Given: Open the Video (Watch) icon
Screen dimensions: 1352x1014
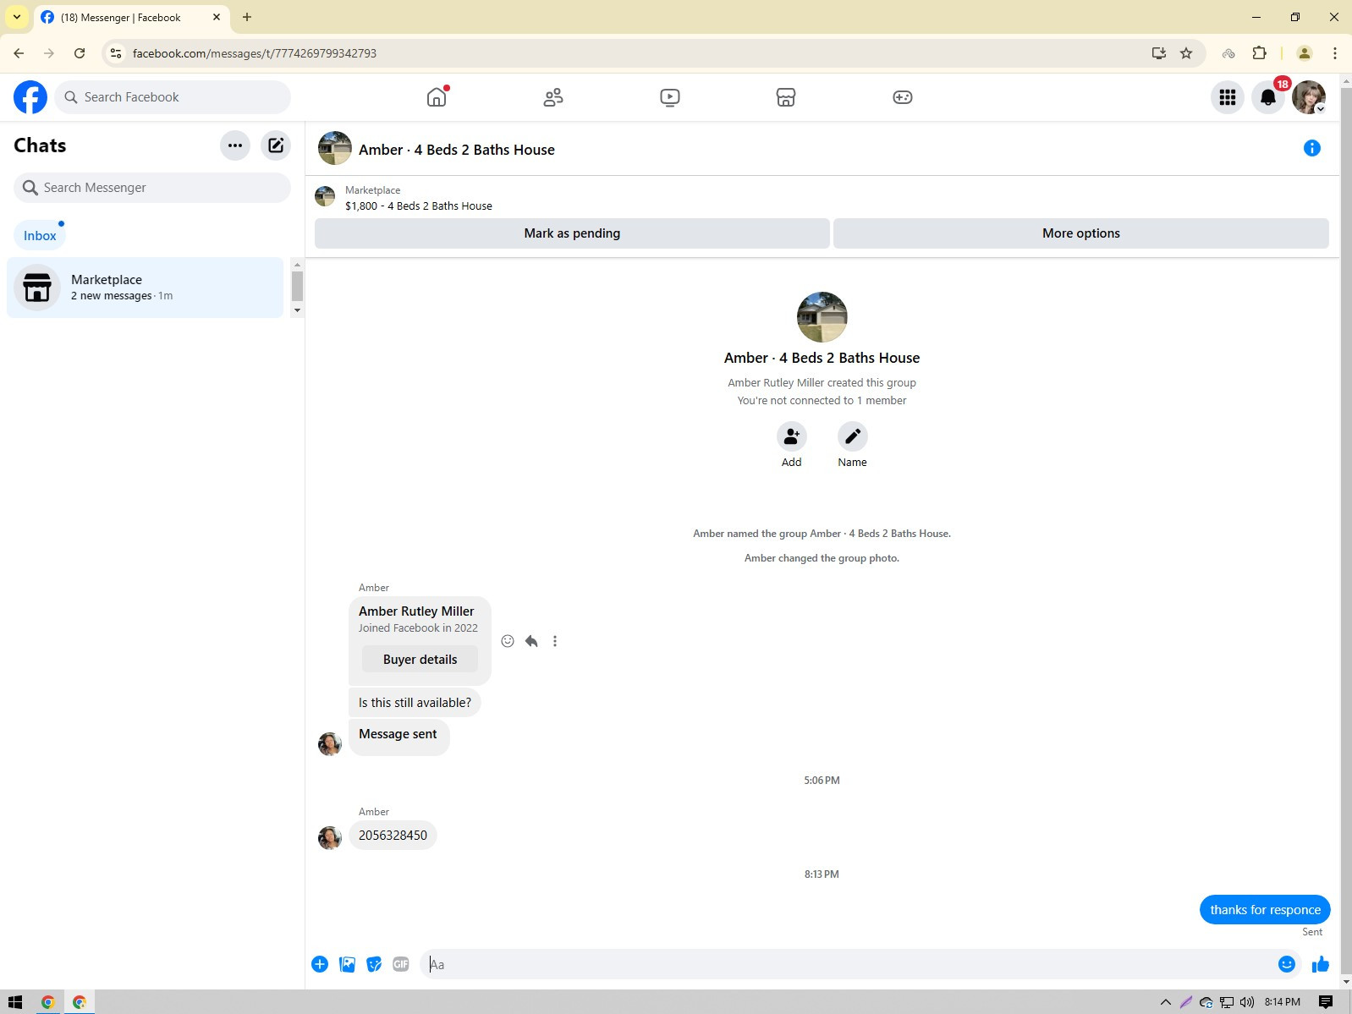Looking at the screenshot, I should click(669, 97).
